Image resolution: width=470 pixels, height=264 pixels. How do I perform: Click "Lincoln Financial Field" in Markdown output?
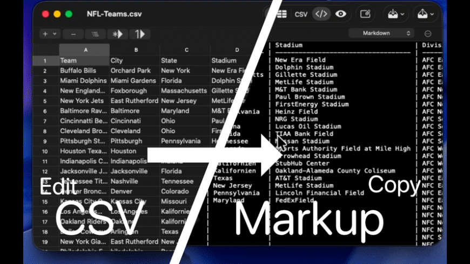click(x=319, y=193)
